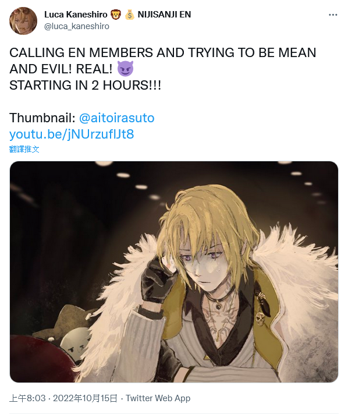The height and width of the screenshot is (414, 348).
Task: Open the @aitoirasuto mention link
Action: [116, 118]
